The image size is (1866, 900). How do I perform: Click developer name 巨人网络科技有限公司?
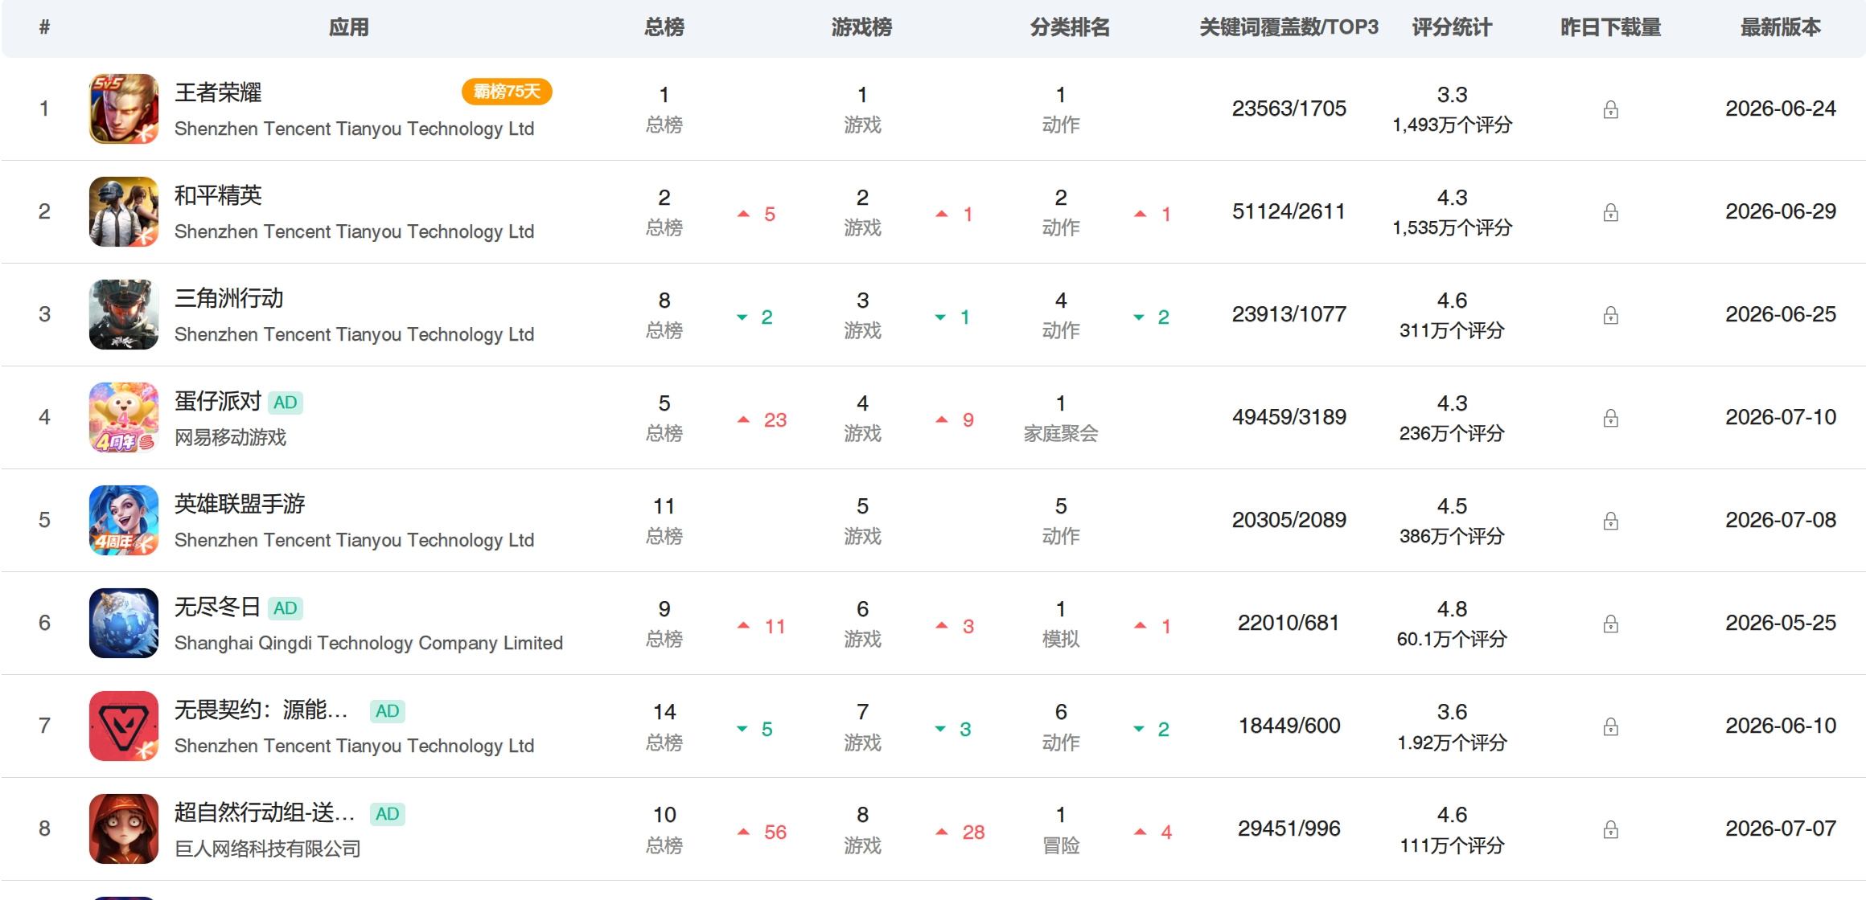(x=268, y=849)
